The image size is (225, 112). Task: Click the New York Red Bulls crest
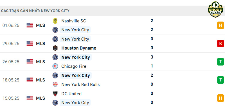click(x=55, y=85)
